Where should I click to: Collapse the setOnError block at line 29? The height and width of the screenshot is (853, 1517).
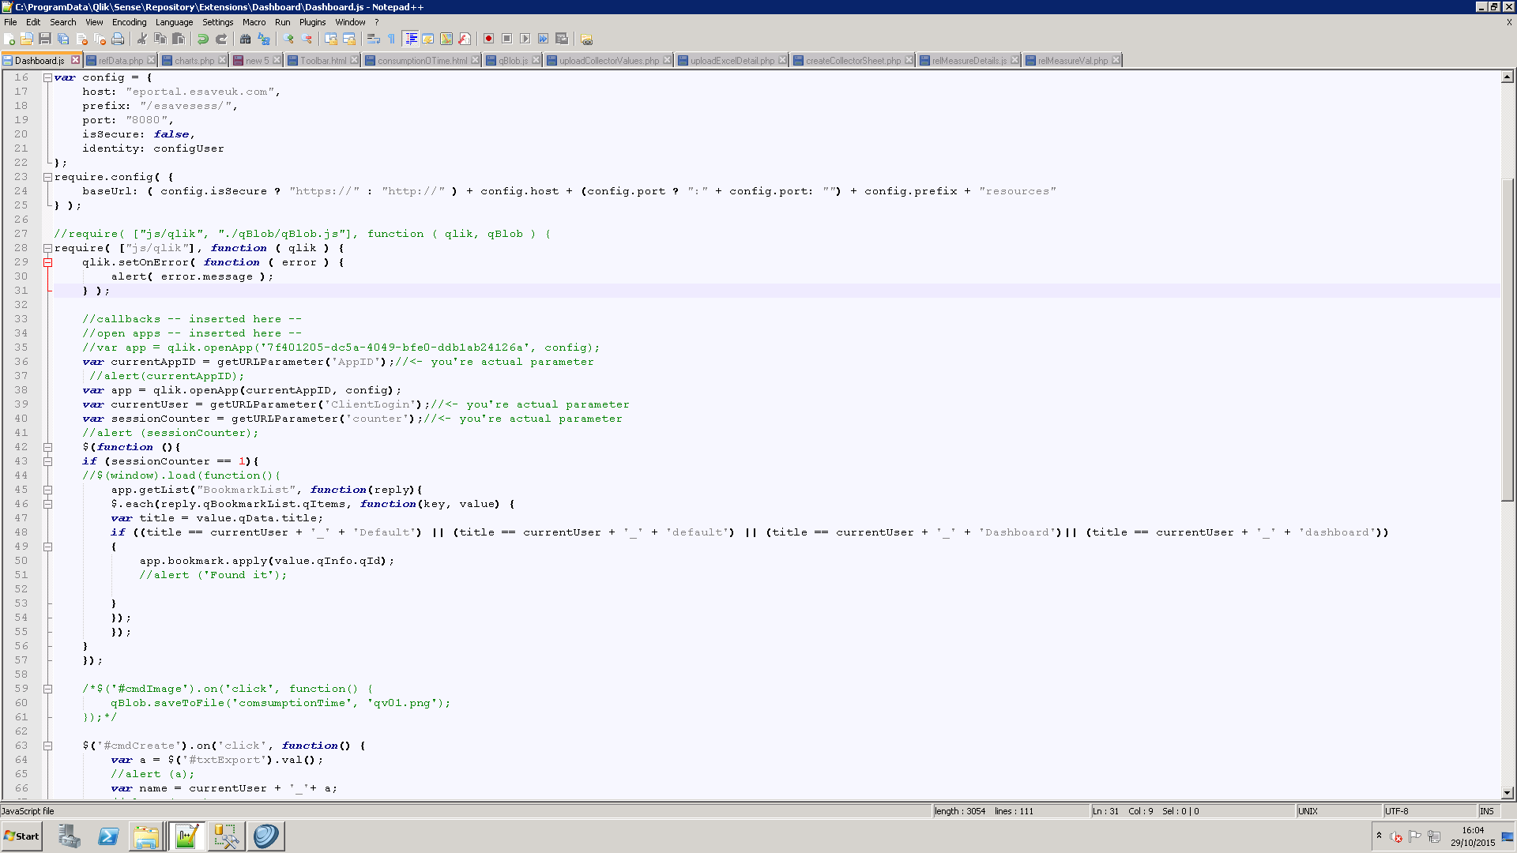(47, 262)
